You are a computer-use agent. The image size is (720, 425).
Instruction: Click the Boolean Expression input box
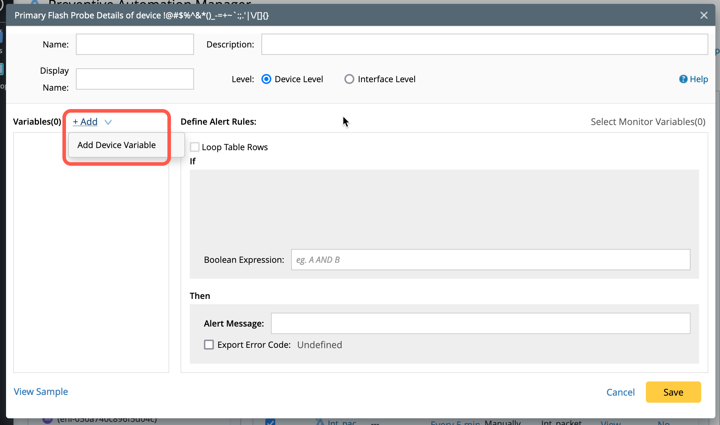coord(491,260)
